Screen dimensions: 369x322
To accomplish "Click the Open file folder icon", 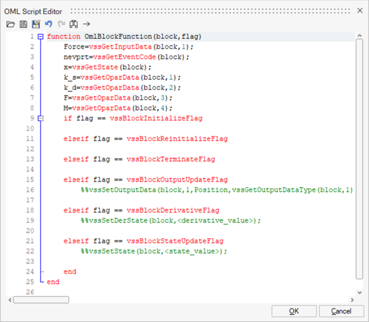I will click(x=10, y=24).
